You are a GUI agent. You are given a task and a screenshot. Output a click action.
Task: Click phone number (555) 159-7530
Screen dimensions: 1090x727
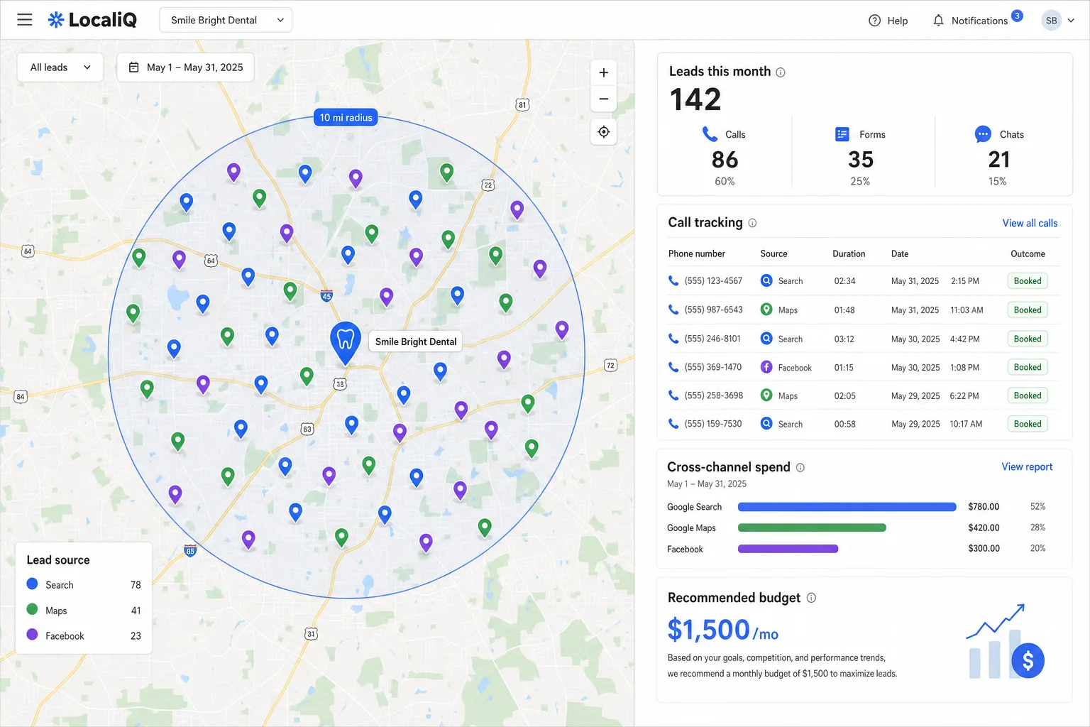point(713,424)
